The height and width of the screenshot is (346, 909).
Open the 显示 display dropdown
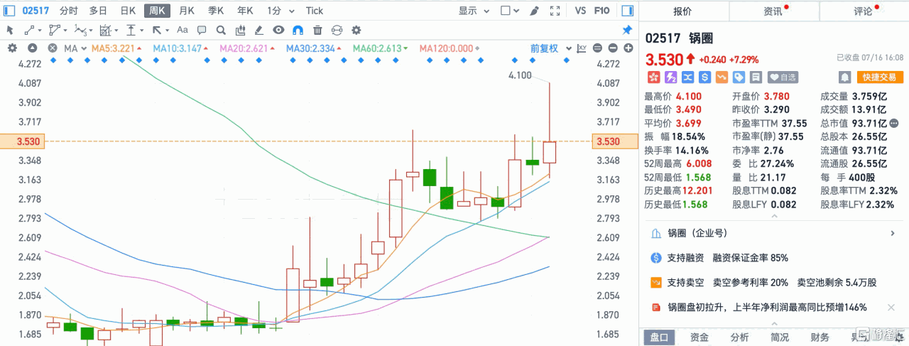472,11
